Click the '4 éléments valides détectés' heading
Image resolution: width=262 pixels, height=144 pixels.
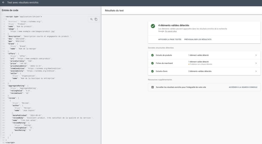click(174, 25)
